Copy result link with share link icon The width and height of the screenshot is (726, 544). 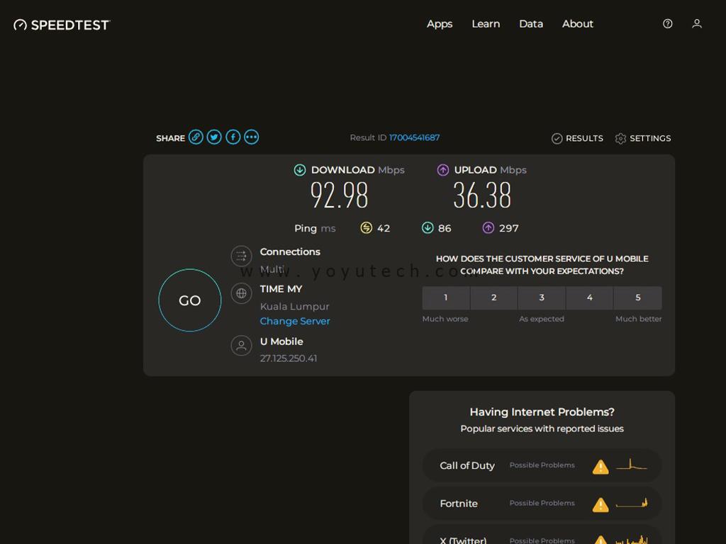(x=196, y=137)
